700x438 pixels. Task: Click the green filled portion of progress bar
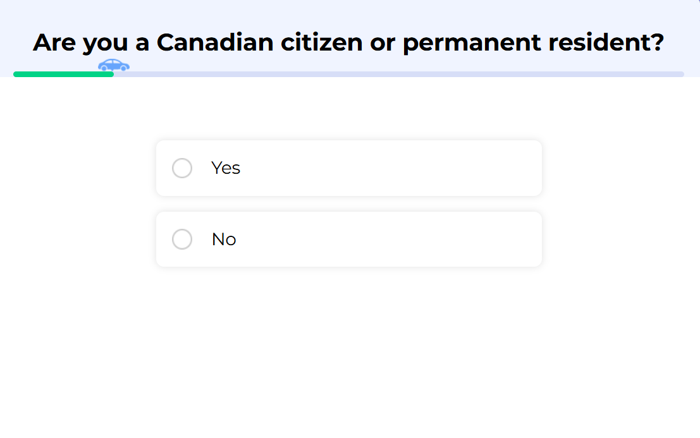point(63,74)
